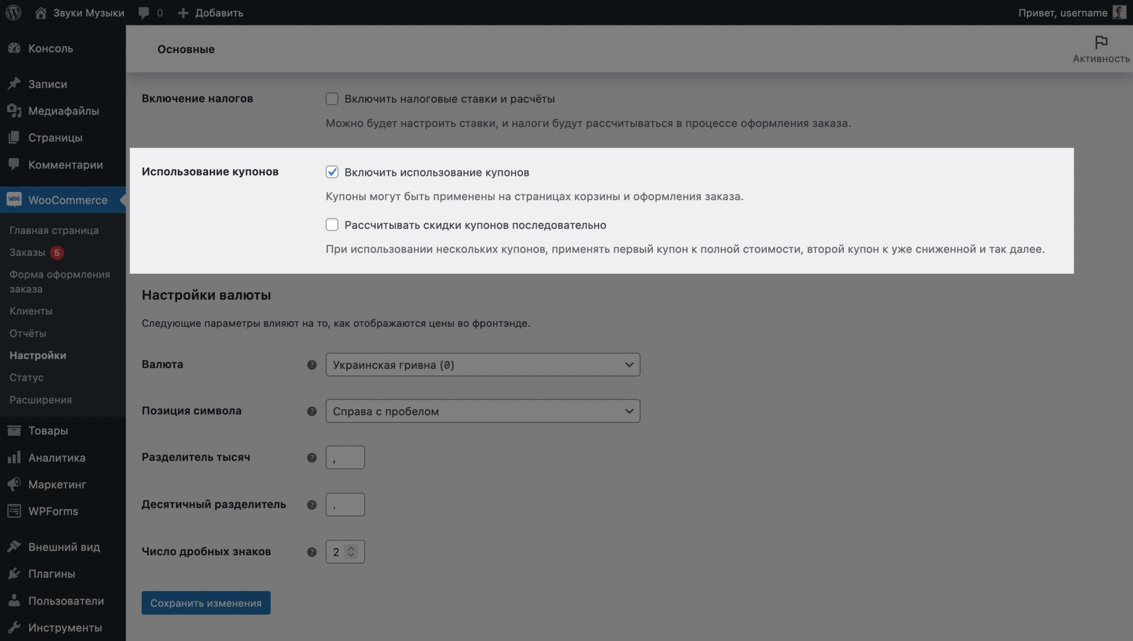The image size is (1133, 641).
Task: Uncheck Включить использование купонов checkbox
Action: tap(332, 172)
